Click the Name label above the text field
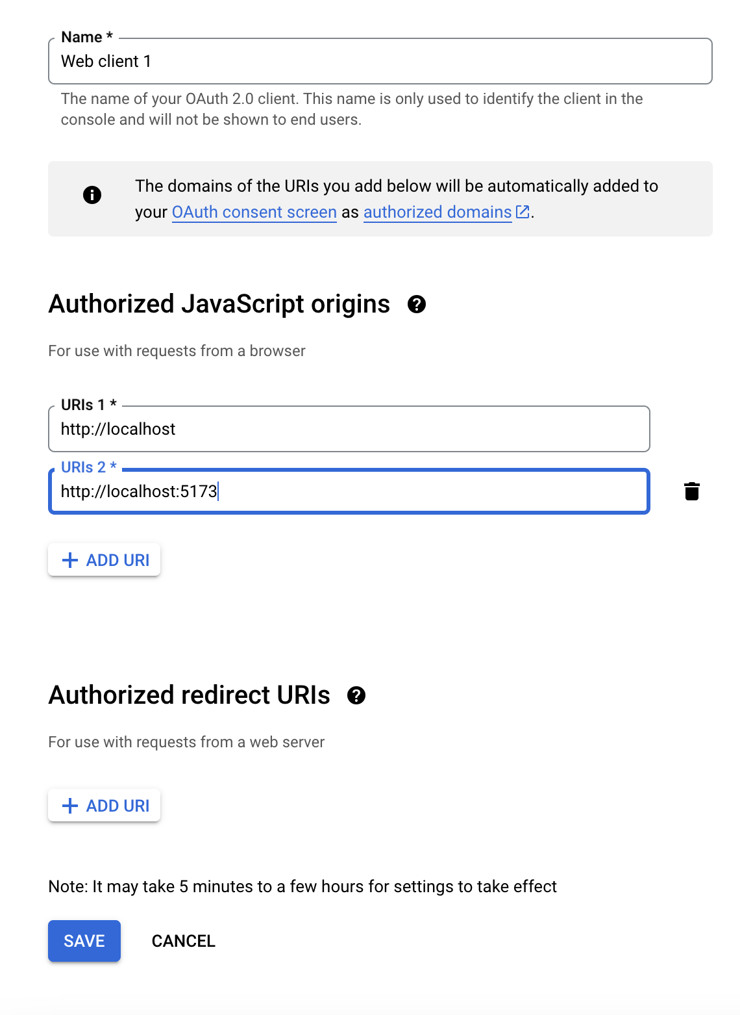 tap(84, 37)
